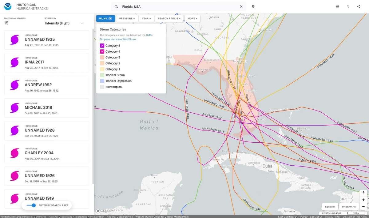
Task: Select the UNNAMED 1926 storm title
Action: tap(40, 175)
